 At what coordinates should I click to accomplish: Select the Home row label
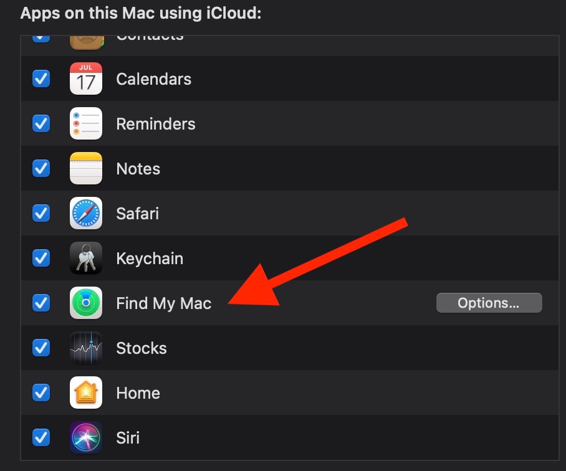click(x=138, y=392)
